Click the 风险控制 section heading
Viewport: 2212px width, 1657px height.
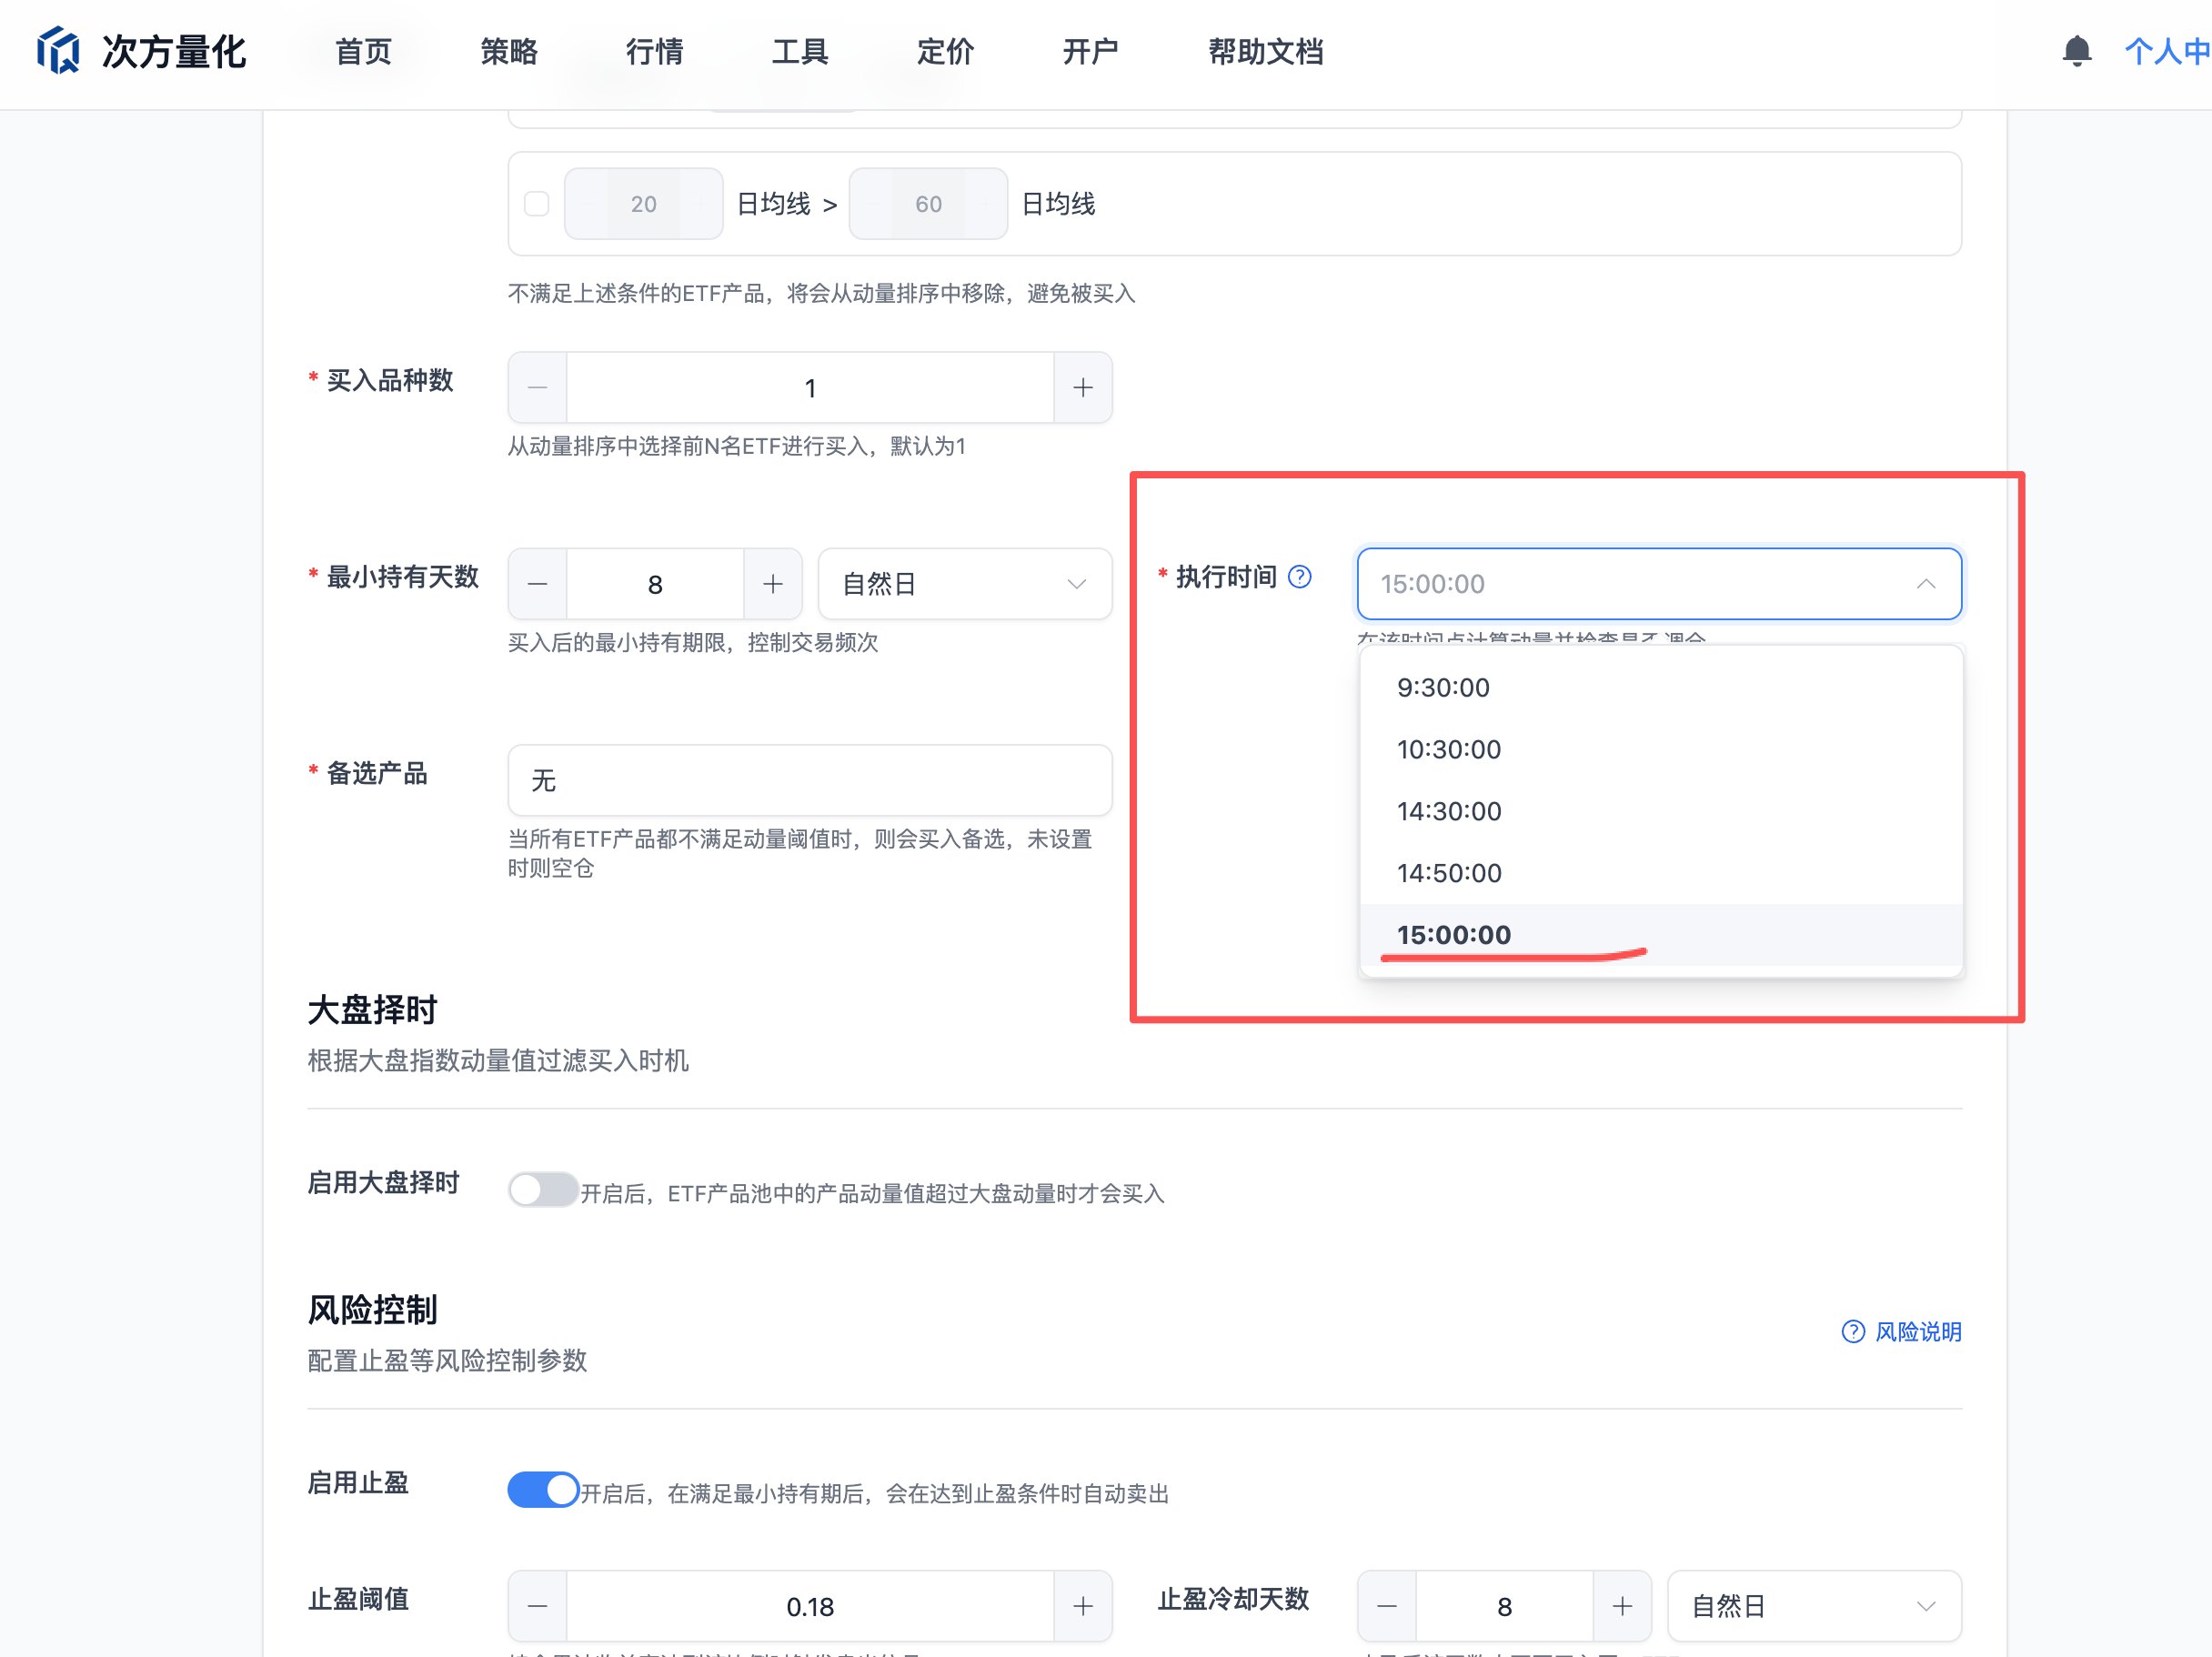click(x=372, y=1310)
